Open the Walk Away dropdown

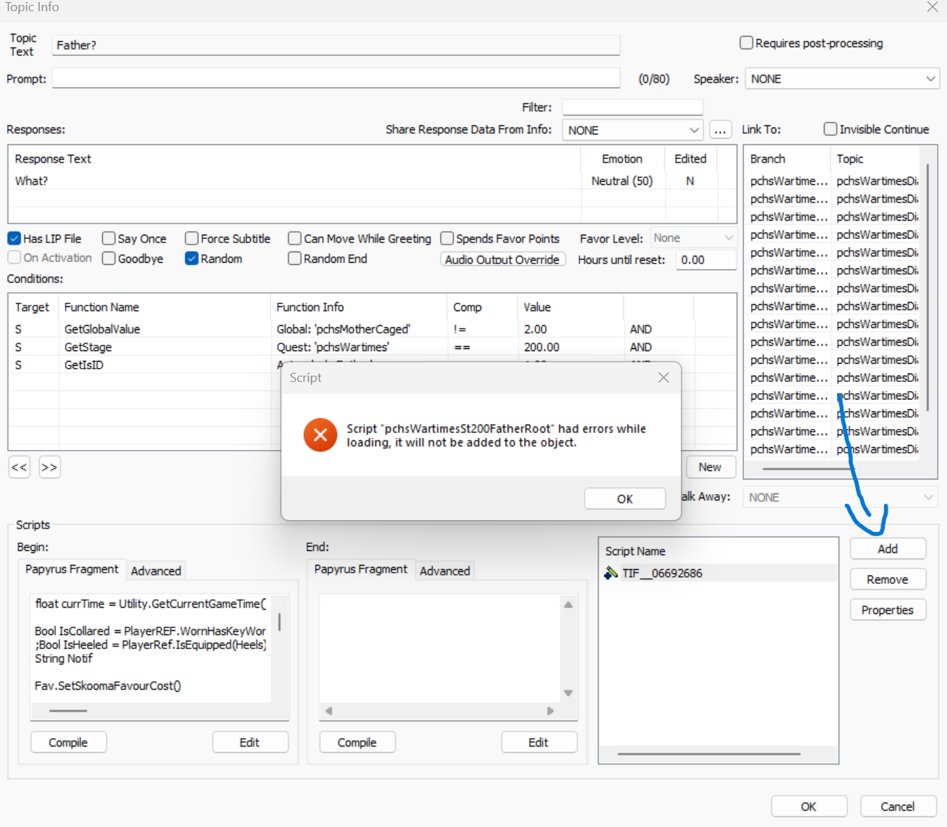tap(840, 498)
